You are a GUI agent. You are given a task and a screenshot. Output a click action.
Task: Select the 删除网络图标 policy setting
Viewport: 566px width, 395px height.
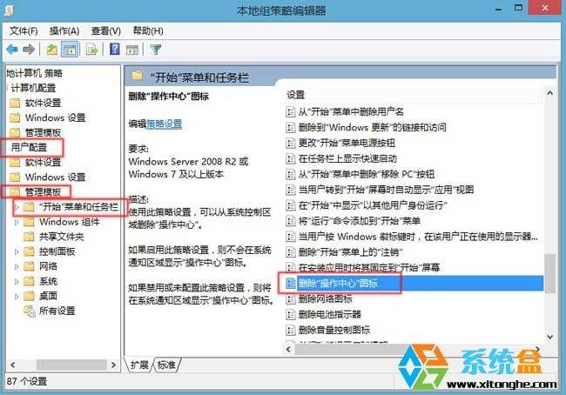325,299
